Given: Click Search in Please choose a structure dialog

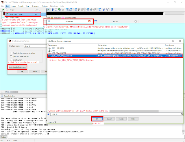Looking at the screenshot, I should pyautogui.click(x=121, y=119).
